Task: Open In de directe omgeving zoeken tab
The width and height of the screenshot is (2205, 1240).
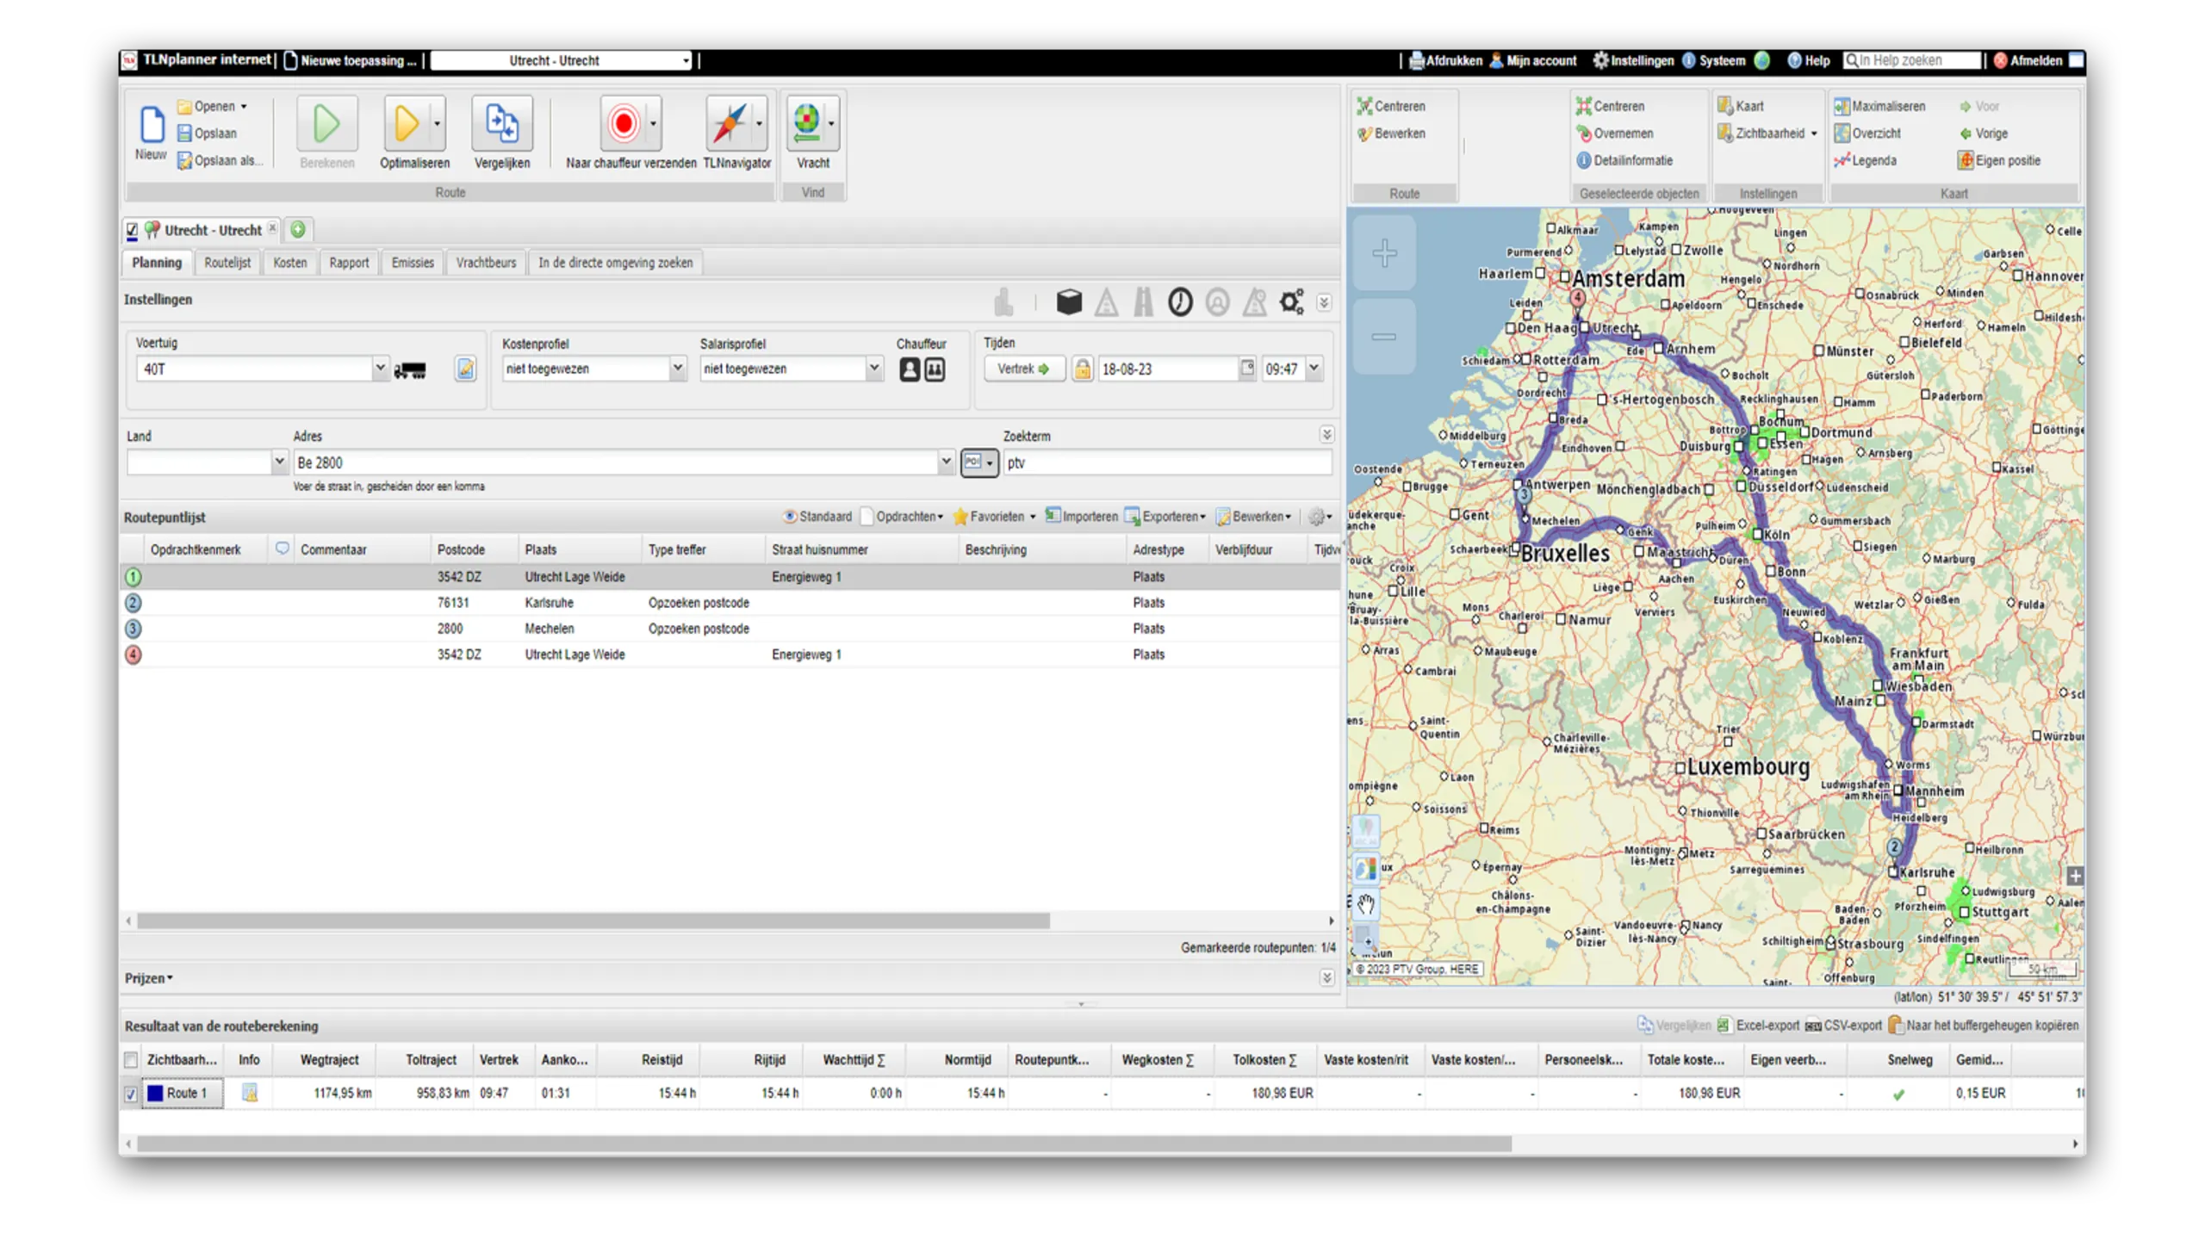Action: pos(616,263)
